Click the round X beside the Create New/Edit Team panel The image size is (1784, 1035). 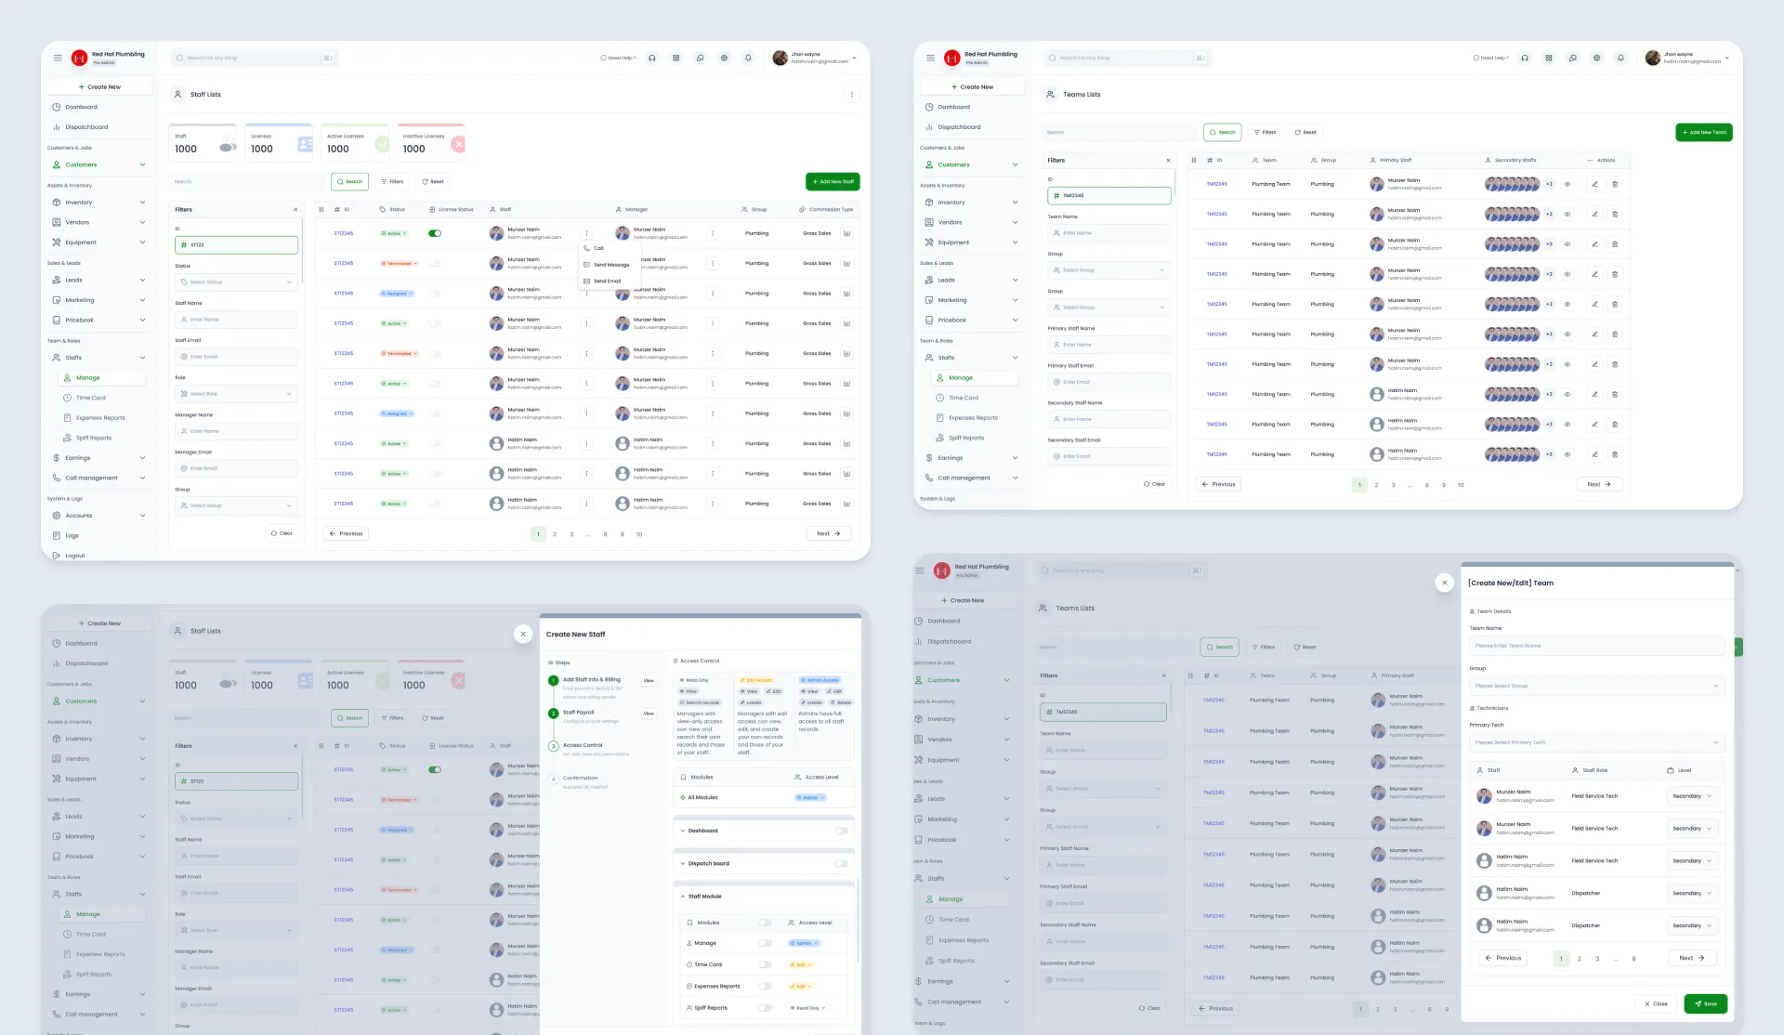[x=1444, y=583]
